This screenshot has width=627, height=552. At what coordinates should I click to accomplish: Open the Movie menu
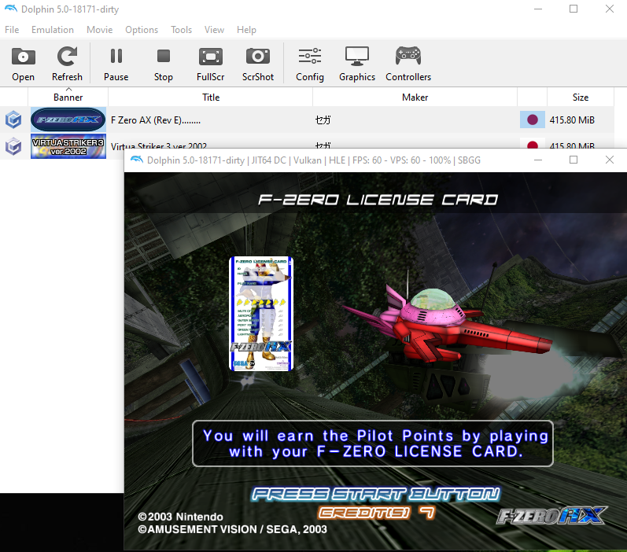click(100, 30)
